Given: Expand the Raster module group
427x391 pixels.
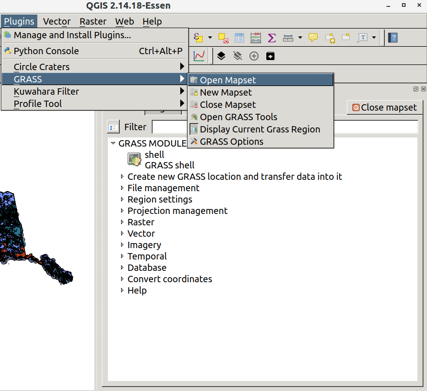Looking at the screenshot, I should [x=122, y=222].
